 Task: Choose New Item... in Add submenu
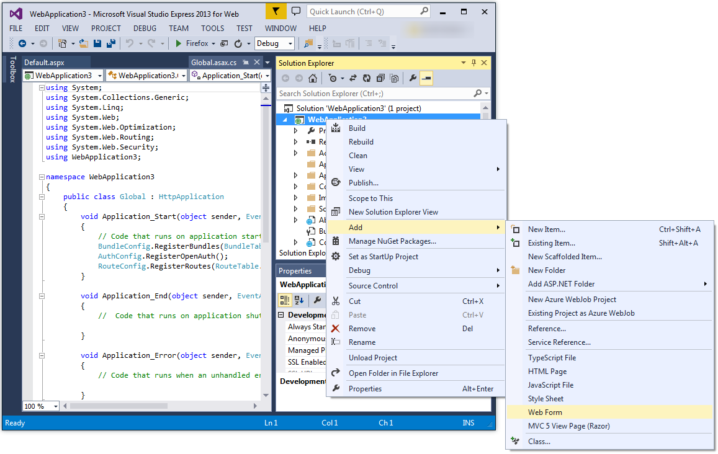tap(610, 229)
